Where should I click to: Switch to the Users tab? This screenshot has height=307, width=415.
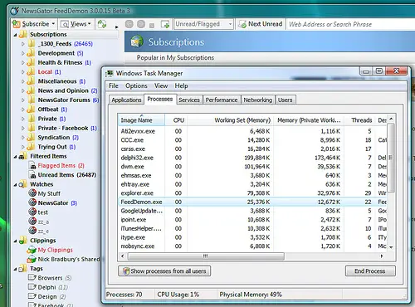(286, 100)
